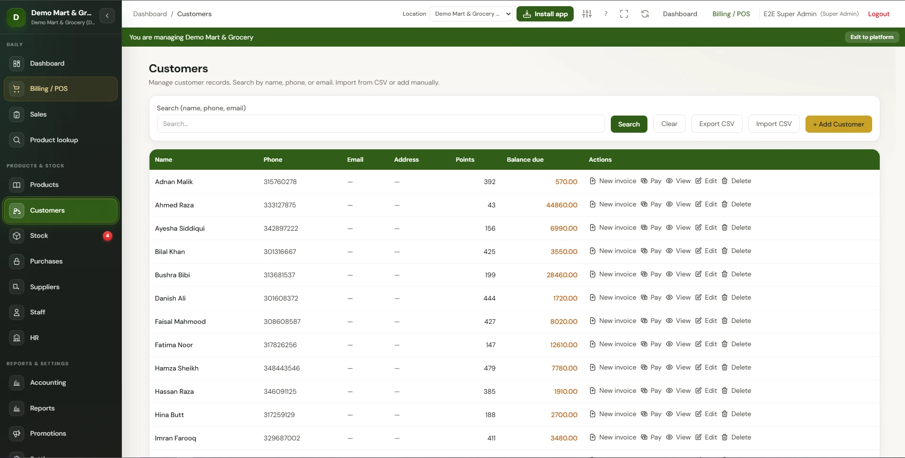This screenshot has height=458, width=905.
Task: Click + Add Customer button
Action: 838,124
